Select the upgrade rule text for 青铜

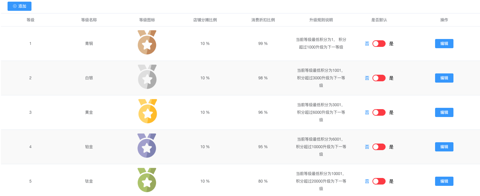(321, 43)
